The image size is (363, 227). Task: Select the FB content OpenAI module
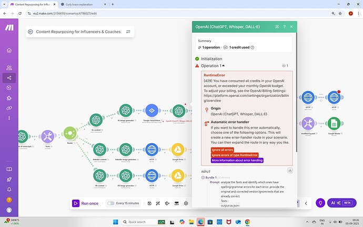click(99, 175)
